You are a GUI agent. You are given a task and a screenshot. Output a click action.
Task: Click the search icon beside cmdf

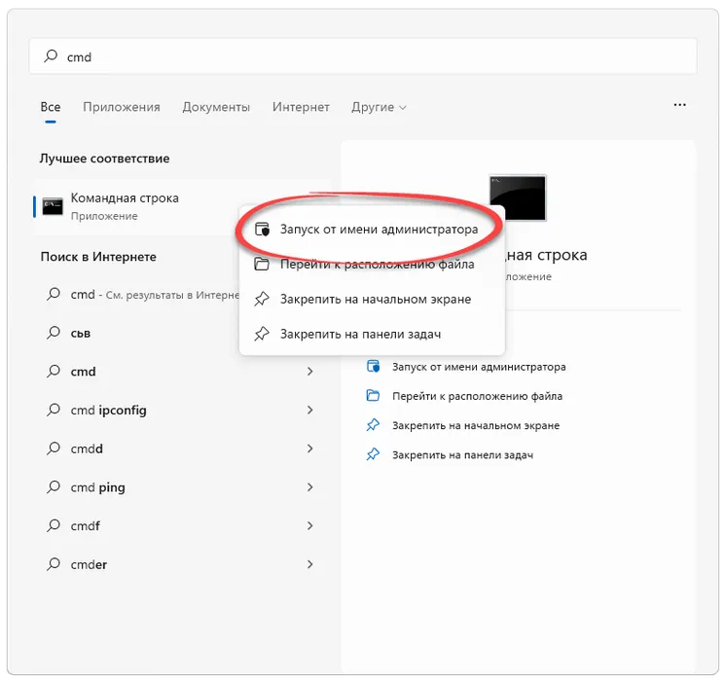[54, 525]
